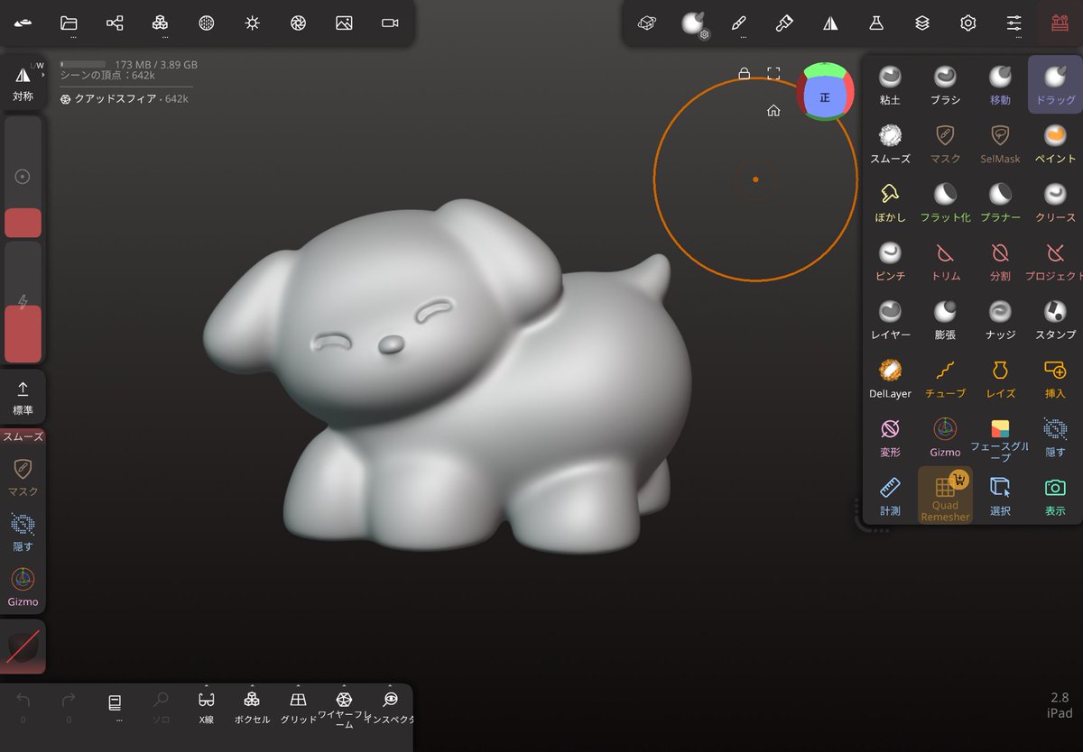Open the layers stack menu

[x=921, y=23]
